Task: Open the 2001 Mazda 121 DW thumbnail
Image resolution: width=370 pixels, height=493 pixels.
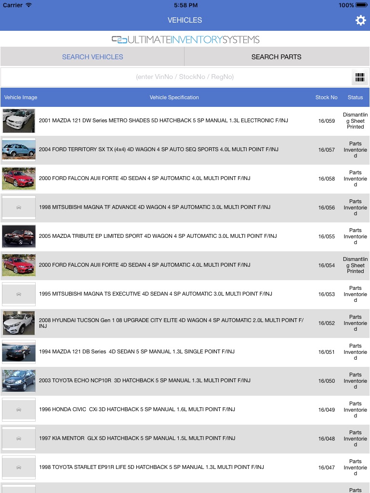Action: [19, 121]
